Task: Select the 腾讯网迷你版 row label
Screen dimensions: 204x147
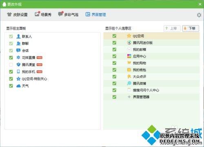Action: (143, 43)
